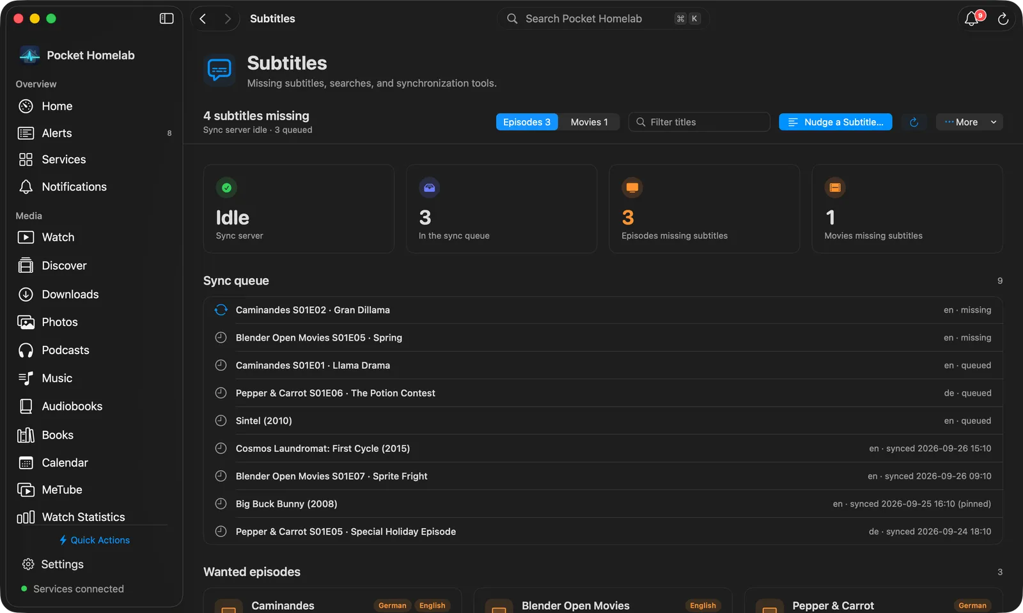The height and width of the screenshot is (613, 1023).
Task: Click the refresh icon in title bar
Action: [x=1003, y=19]
